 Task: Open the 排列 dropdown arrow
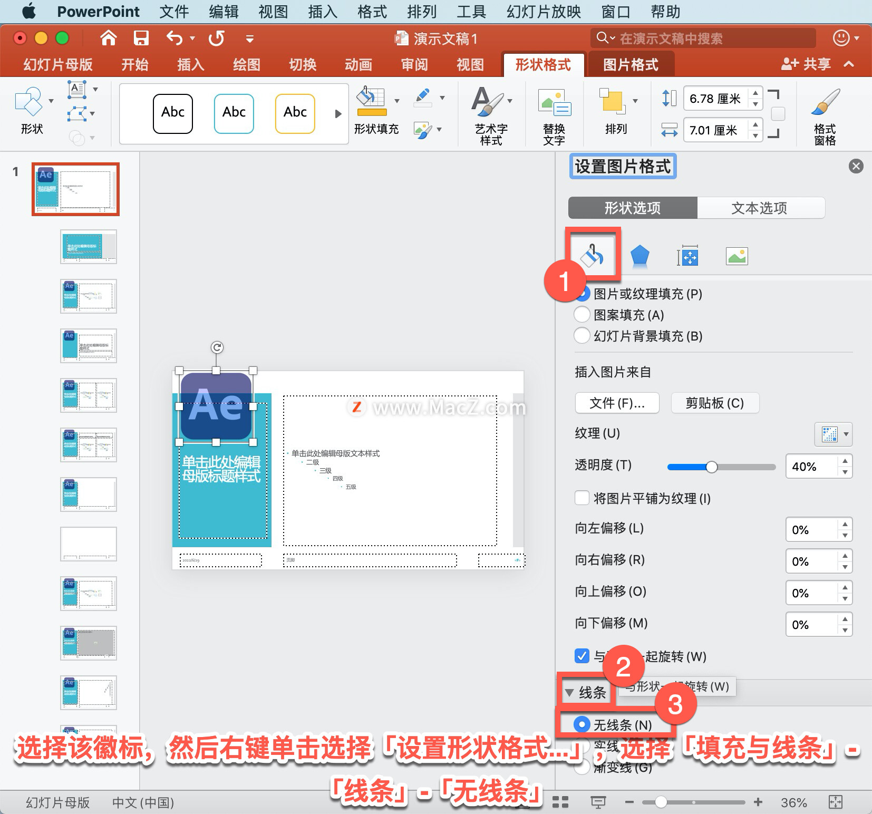pos(635,101)
